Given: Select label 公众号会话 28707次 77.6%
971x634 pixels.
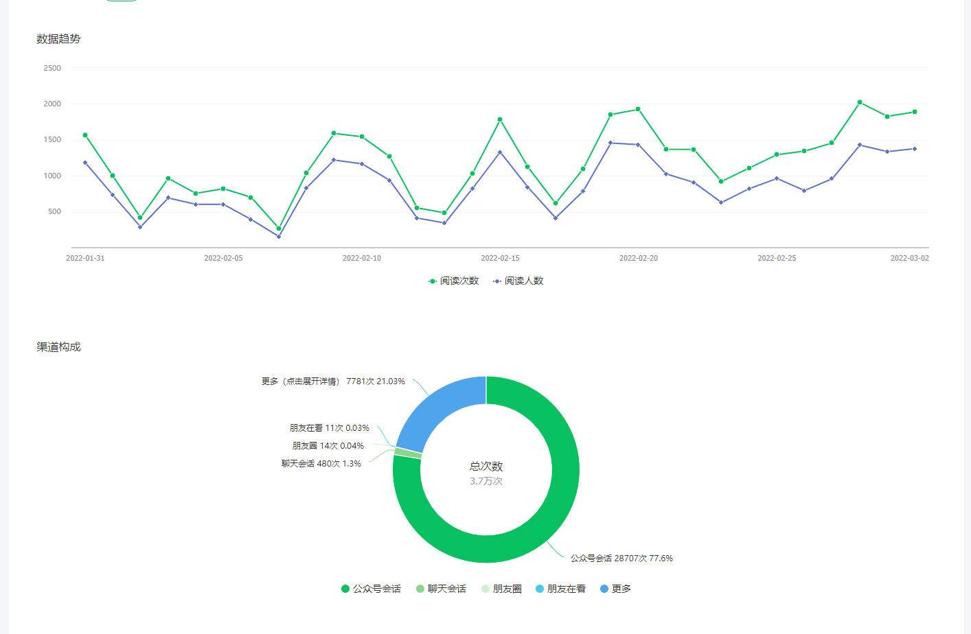Looking at the screenshot, I should coord(621,559).
